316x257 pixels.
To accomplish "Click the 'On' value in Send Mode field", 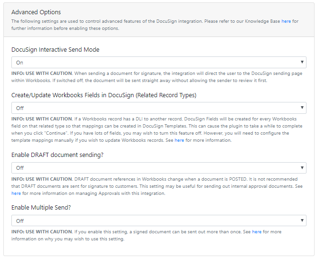I will coord(19,63).
